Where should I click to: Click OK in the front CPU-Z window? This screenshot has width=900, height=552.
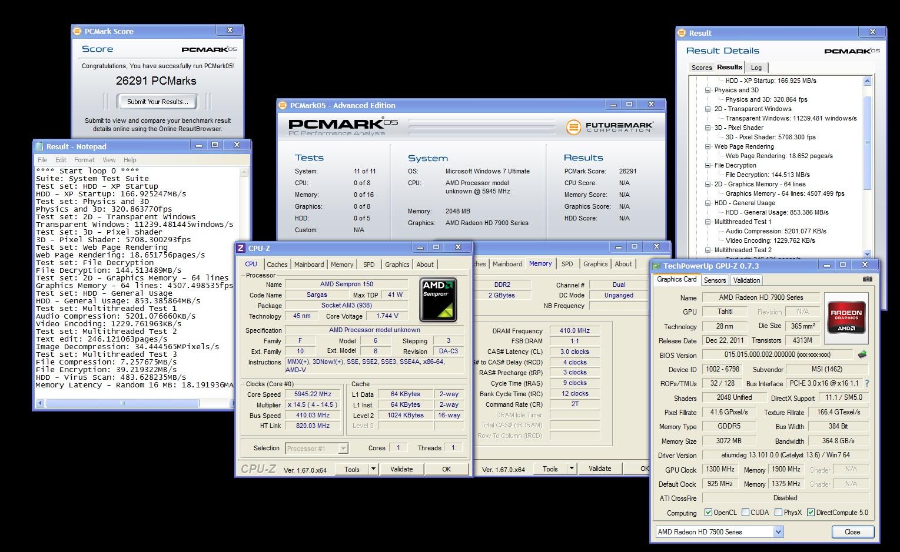click(x=446, y=469)
